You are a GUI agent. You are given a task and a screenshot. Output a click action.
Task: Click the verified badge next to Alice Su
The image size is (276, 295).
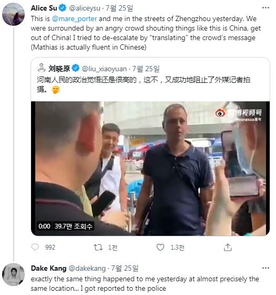coord(63,8)
